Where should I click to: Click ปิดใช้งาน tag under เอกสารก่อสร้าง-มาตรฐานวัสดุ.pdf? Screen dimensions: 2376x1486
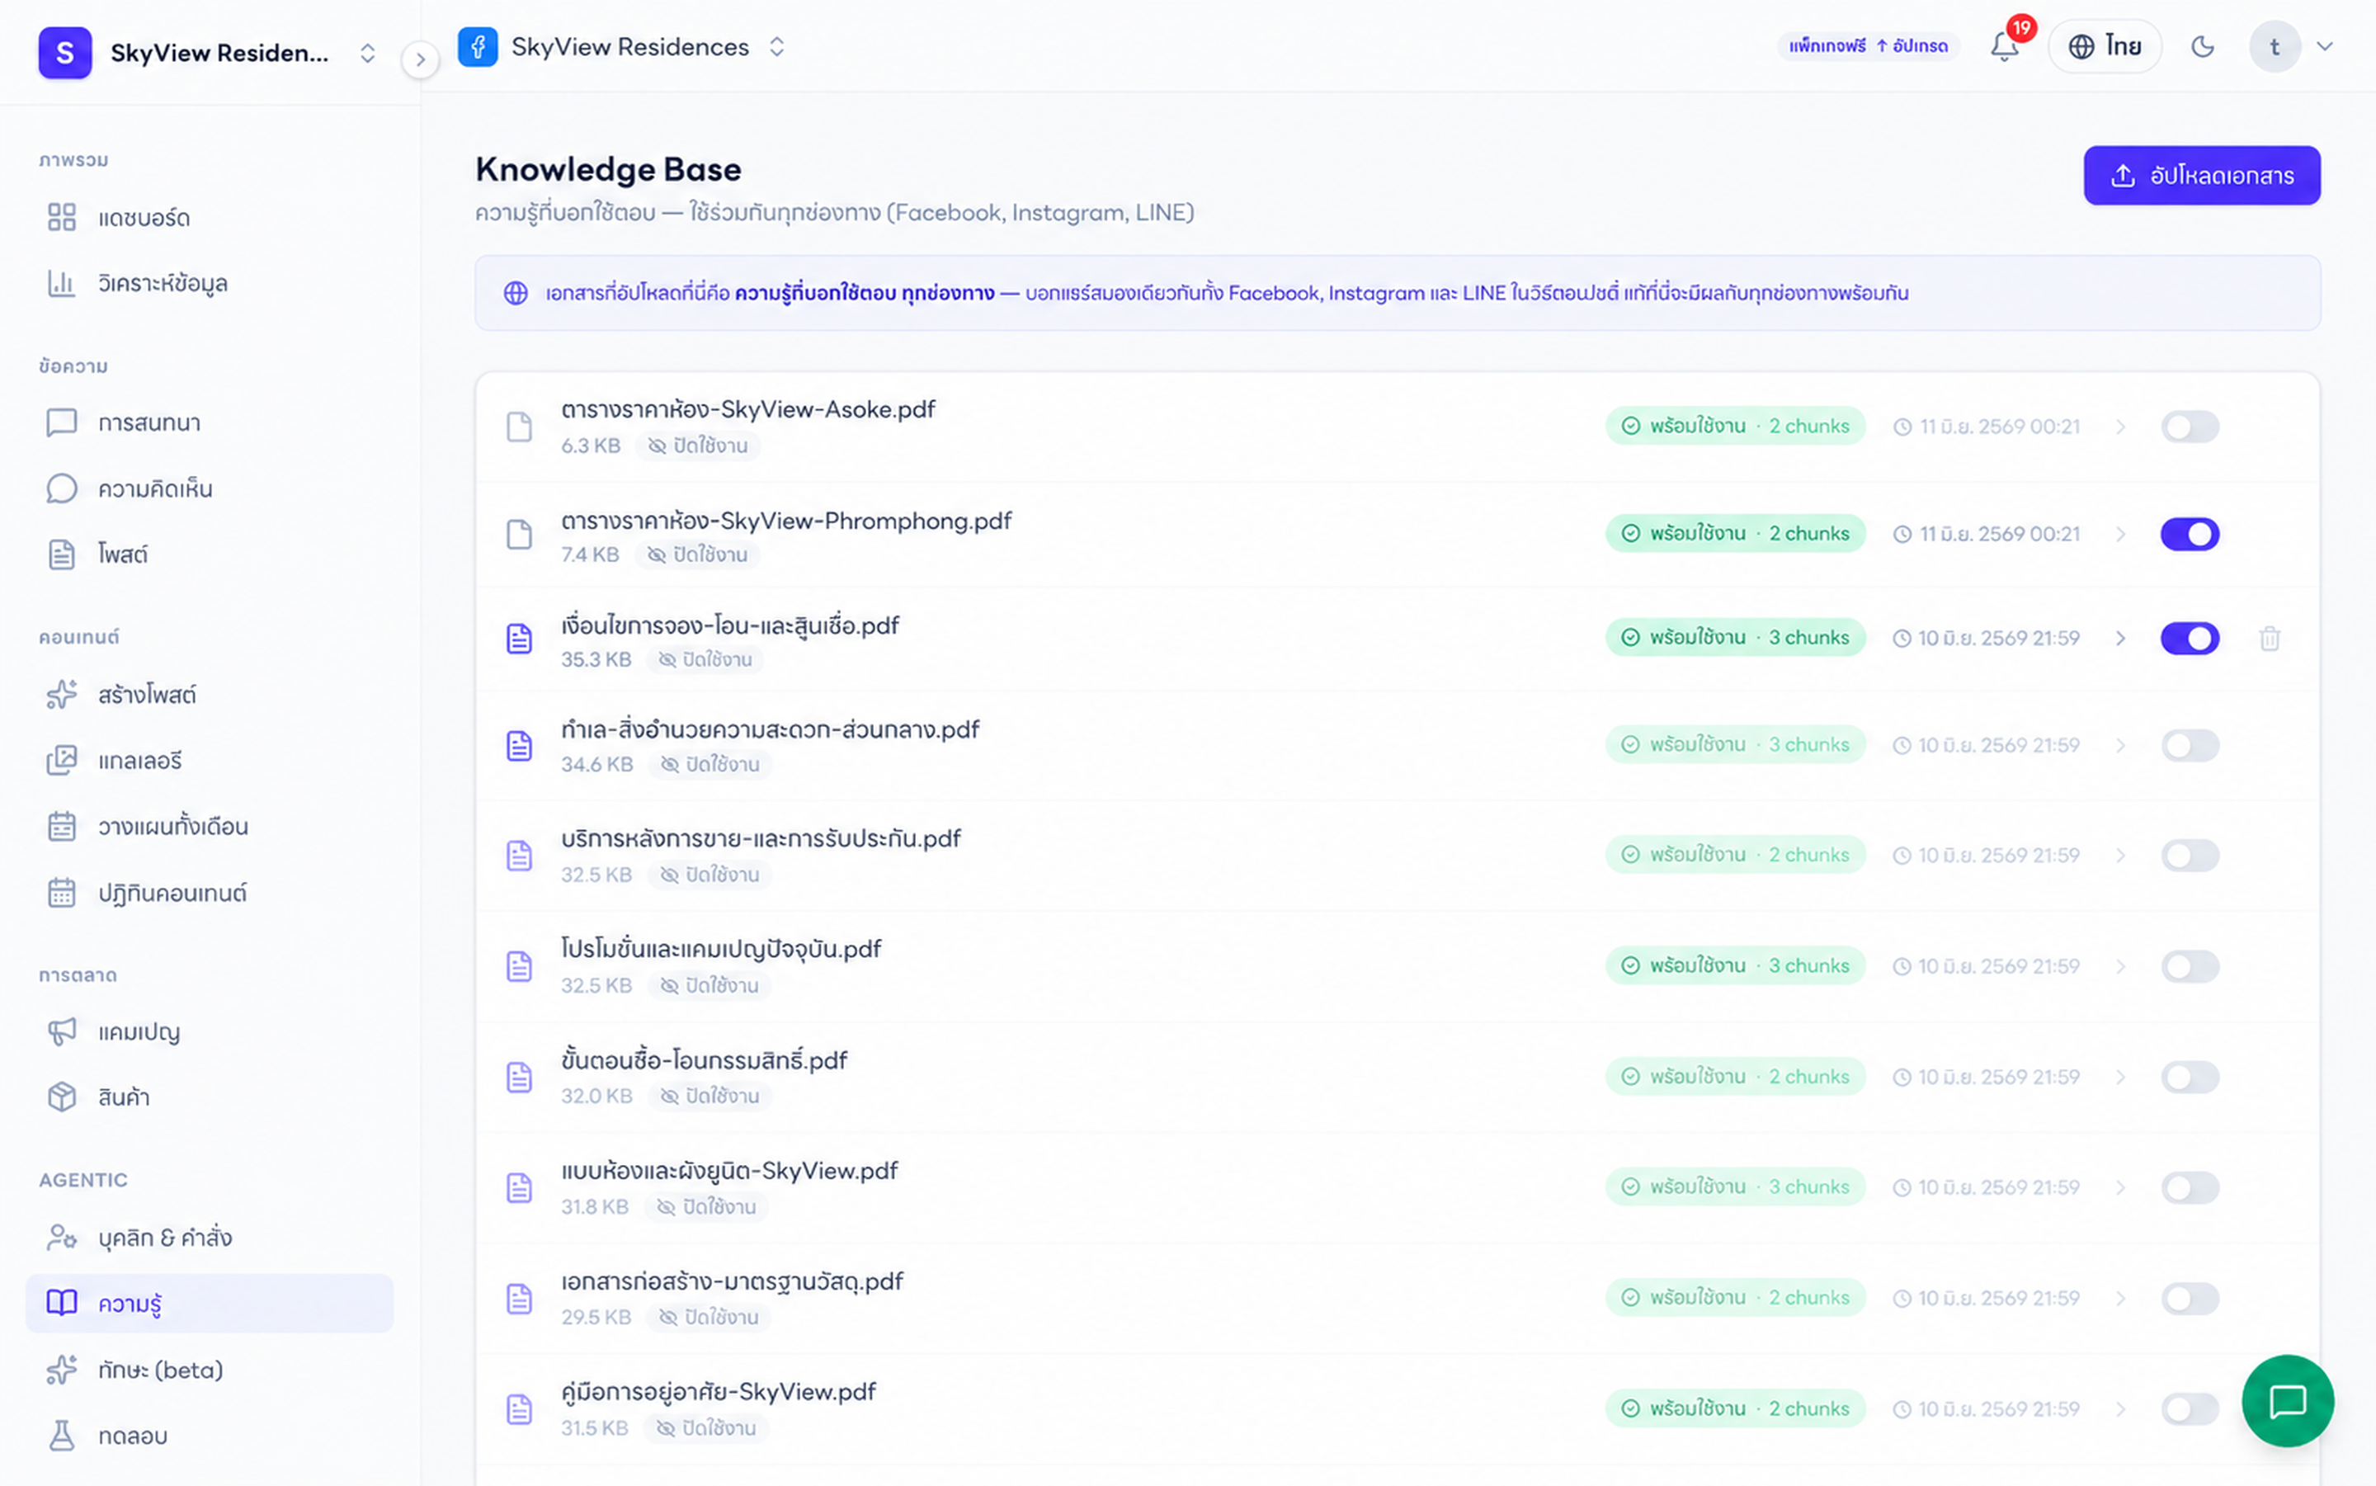point(709,1317)
